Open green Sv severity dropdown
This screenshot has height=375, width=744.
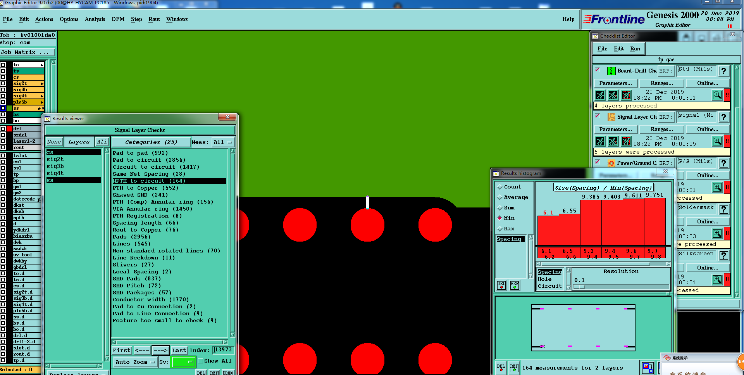click(x=183, y=362)
